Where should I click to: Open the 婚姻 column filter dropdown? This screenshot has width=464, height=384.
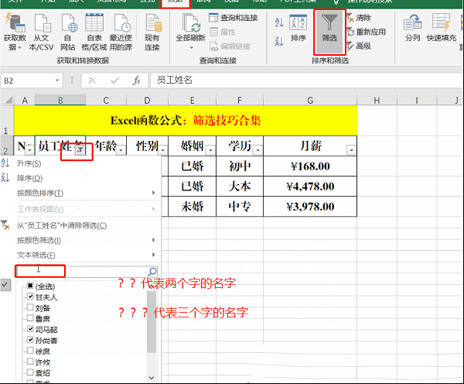click(x=210, y=150)
